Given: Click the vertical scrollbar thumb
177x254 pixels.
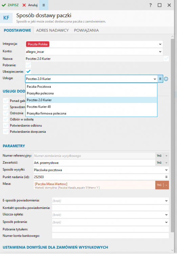Looking at the screenshot, I should pos(172,134).
